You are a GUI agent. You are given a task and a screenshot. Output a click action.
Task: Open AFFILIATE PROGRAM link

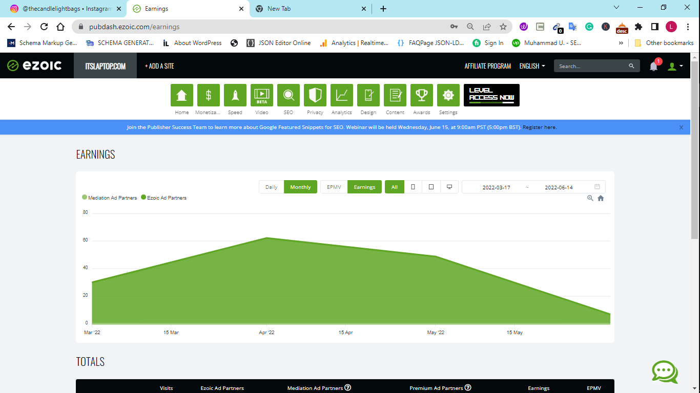488,66
